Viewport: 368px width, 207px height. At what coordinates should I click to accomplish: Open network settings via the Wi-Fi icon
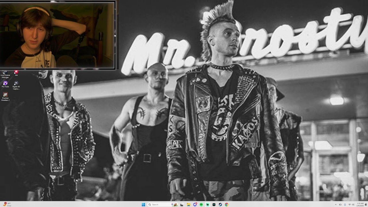coord(350,205)
